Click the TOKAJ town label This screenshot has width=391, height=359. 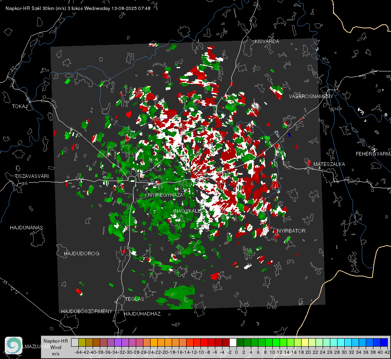pyautogui.click(x=20, y=107)
